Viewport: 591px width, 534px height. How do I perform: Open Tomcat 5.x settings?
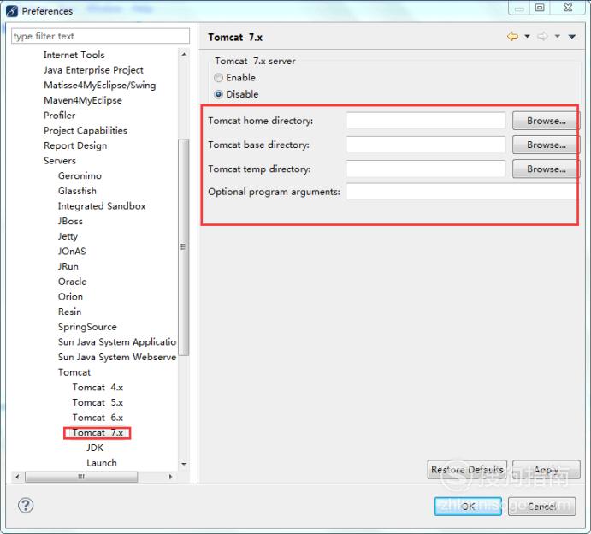98,402
